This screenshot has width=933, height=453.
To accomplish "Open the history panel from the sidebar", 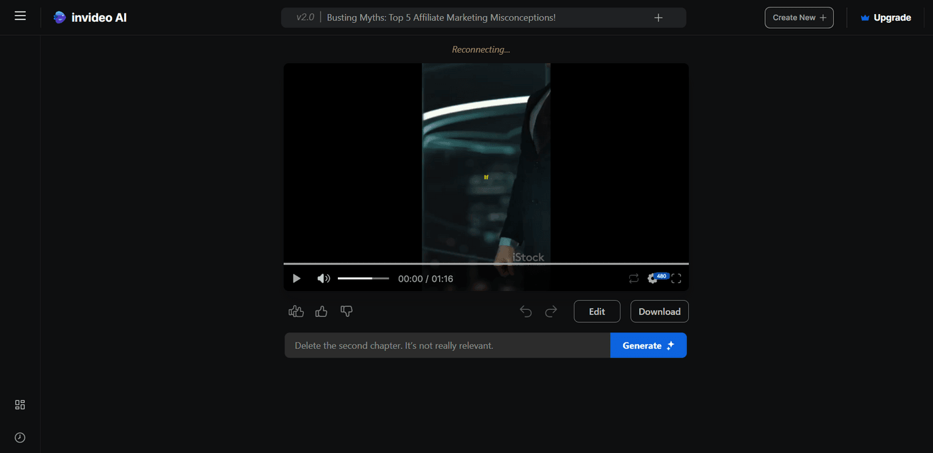I will 19,437.
